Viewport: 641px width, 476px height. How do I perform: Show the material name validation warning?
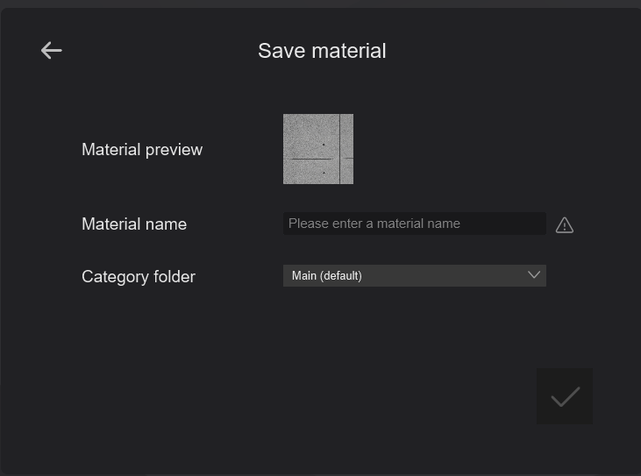(565, 225)
